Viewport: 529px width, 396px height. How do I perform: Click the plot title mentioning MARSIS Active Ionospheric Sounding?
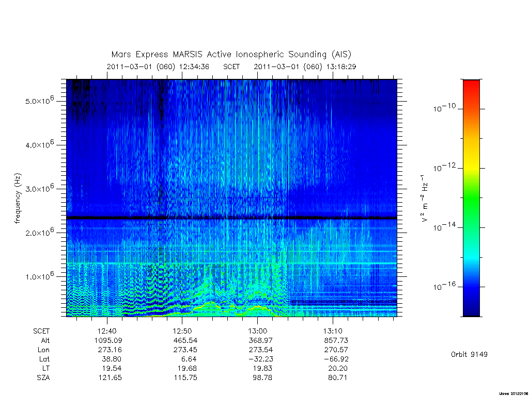[231, 54]
